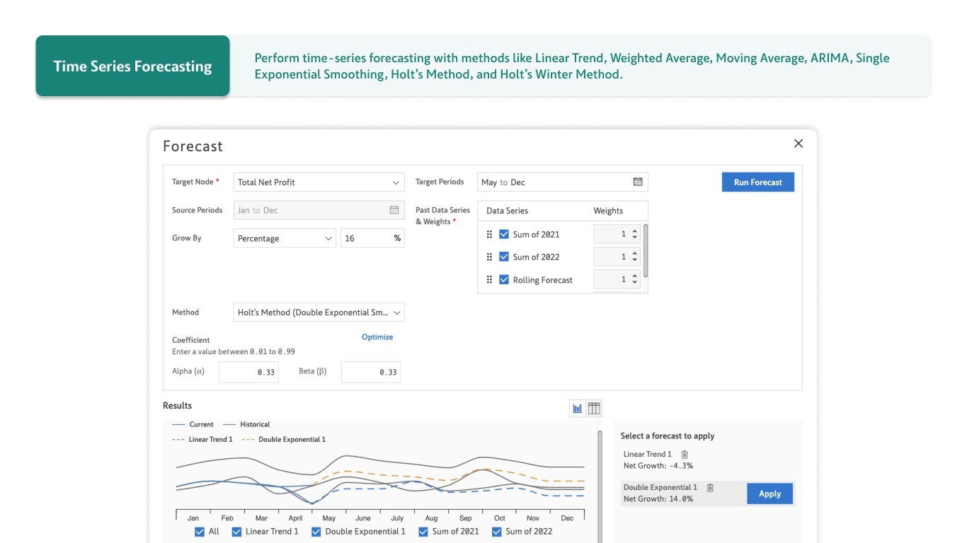Click the Historical legend entry
The image size is (967, 543).
point(246,425)
